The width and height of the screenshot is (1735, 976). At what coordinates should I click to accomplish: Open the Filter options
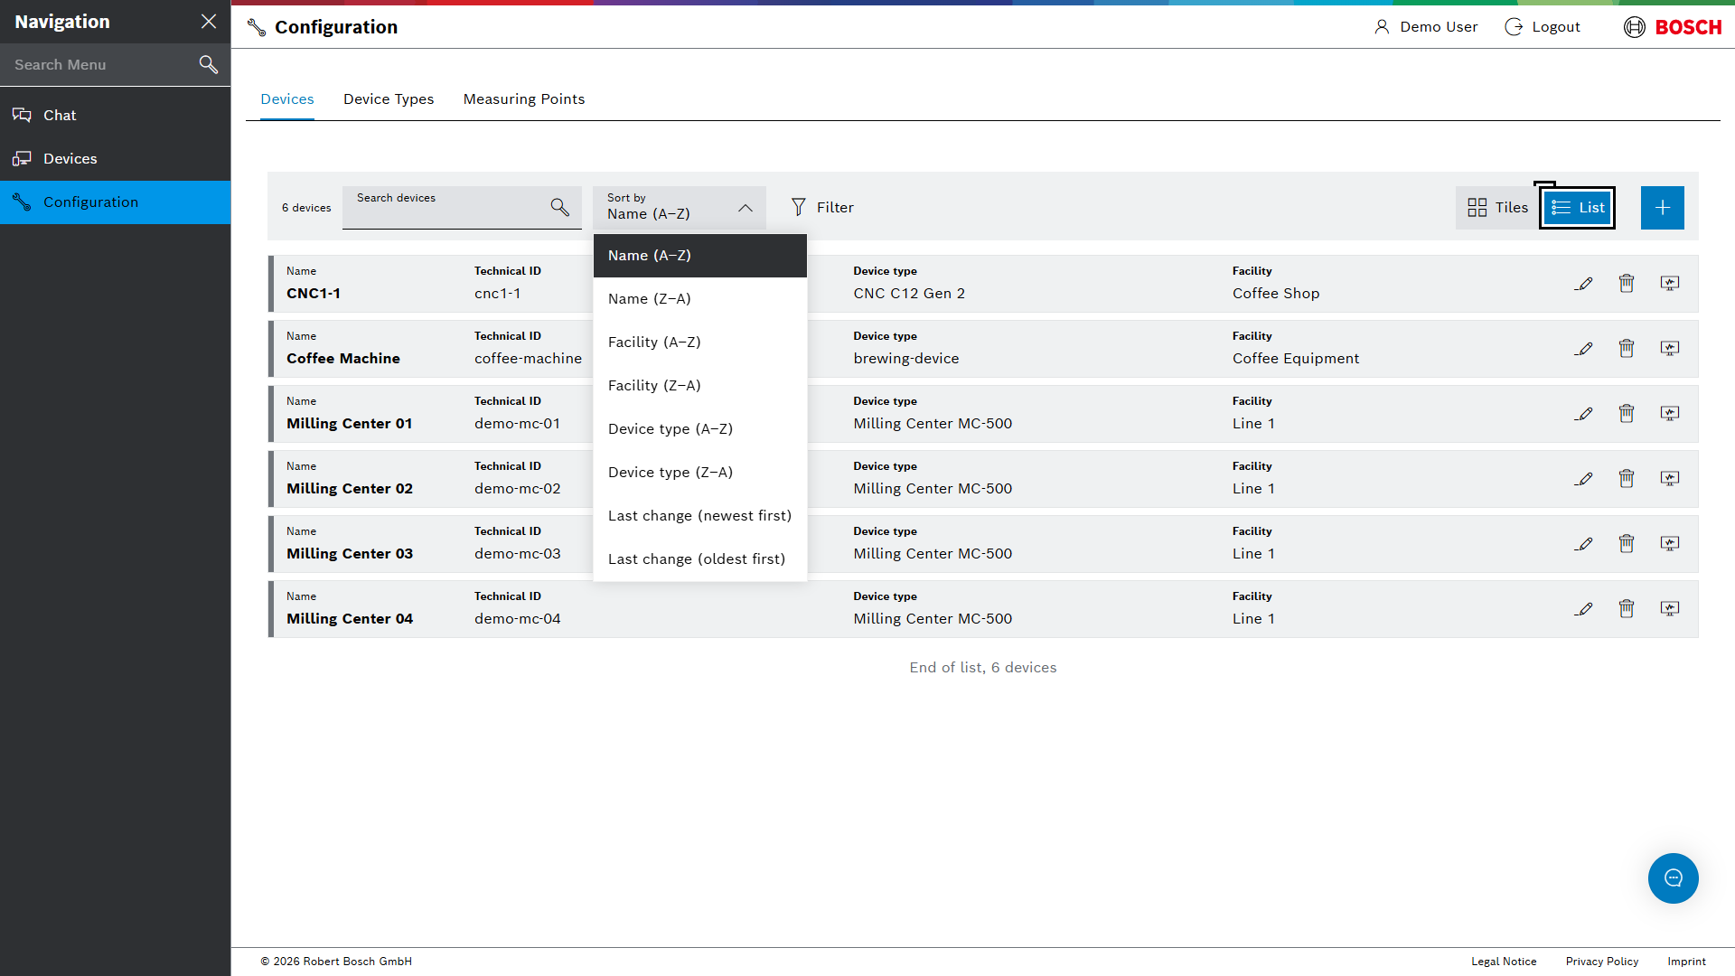[822, 208]
